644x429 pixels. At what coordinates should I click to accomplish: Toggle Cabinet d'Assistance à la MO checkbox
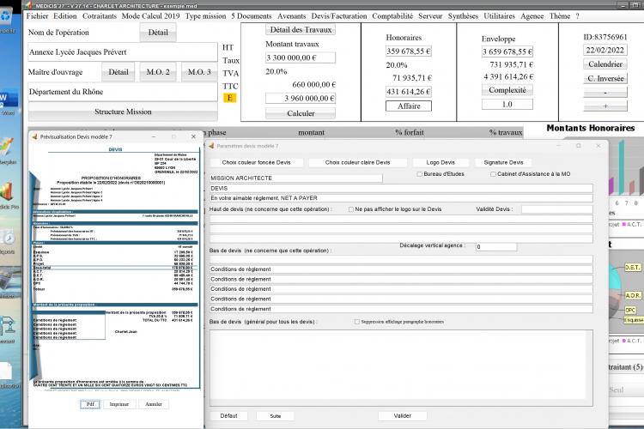[493, 174]
